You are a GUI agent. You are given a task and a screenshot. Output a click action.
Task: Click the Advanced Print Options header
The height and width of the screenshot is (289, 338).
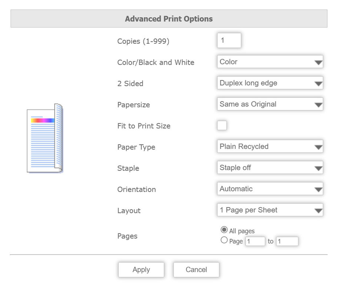[169, 19]
